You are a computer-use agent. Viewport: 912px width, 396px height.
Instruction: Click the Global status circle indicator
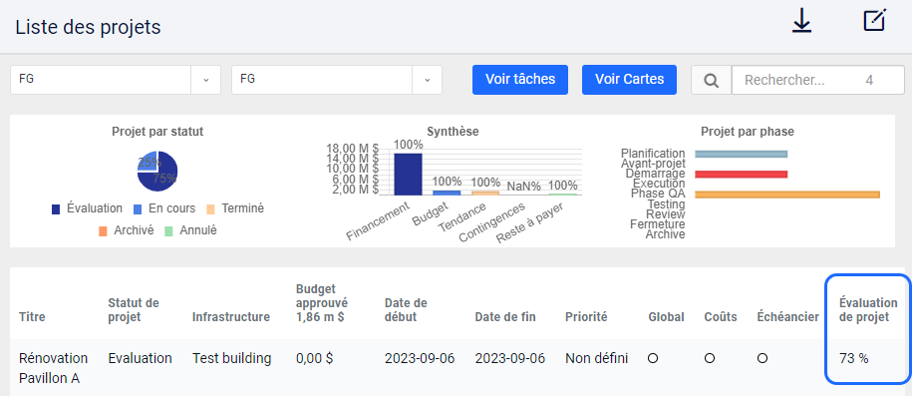point(653,359)
